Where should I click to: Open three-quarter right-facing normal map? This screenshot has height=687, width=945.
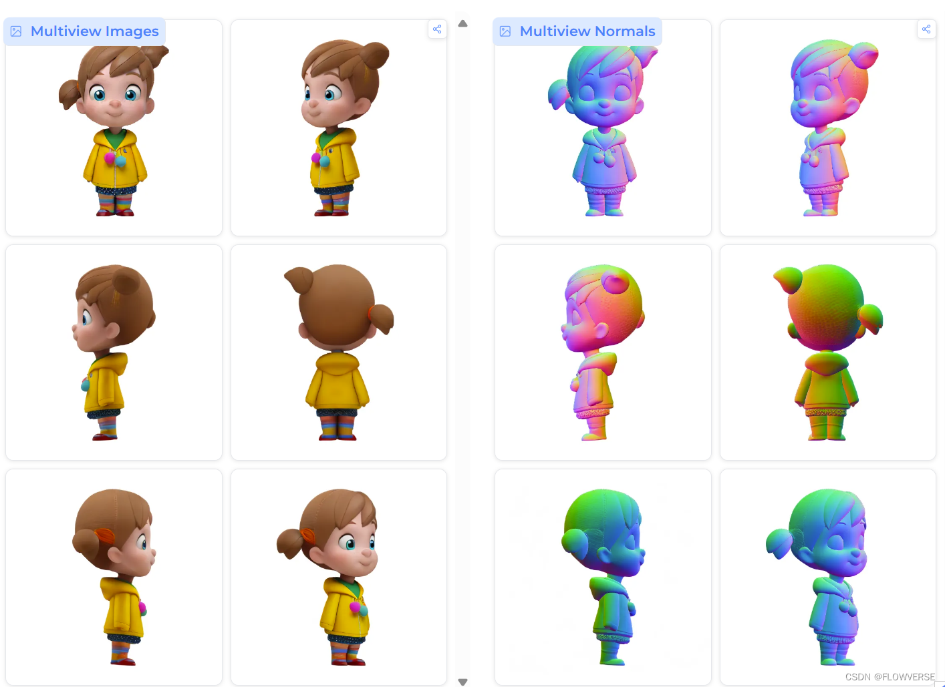coord(828,577)
